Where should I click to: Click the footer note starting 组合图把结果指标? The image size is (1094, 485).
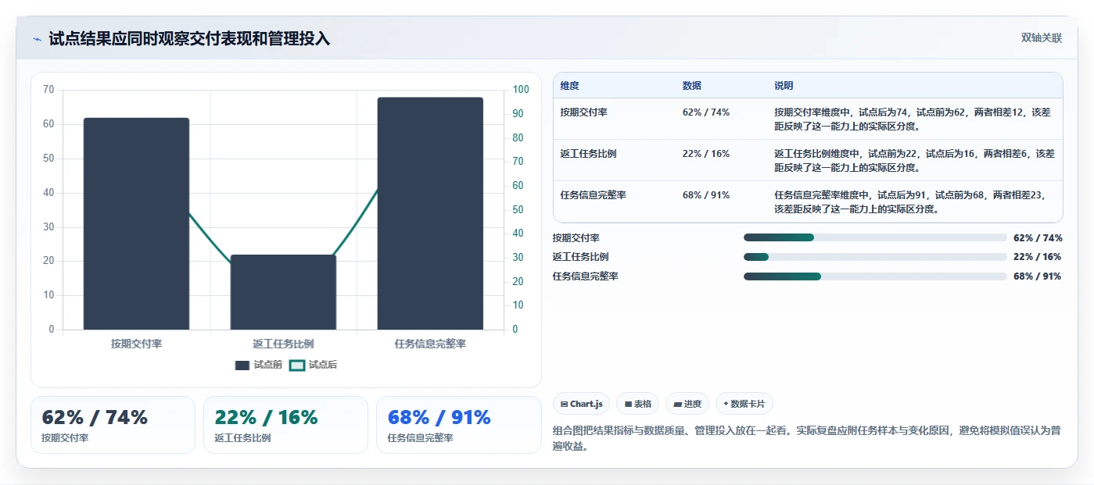pyautogui.click(x=806, y=439)
